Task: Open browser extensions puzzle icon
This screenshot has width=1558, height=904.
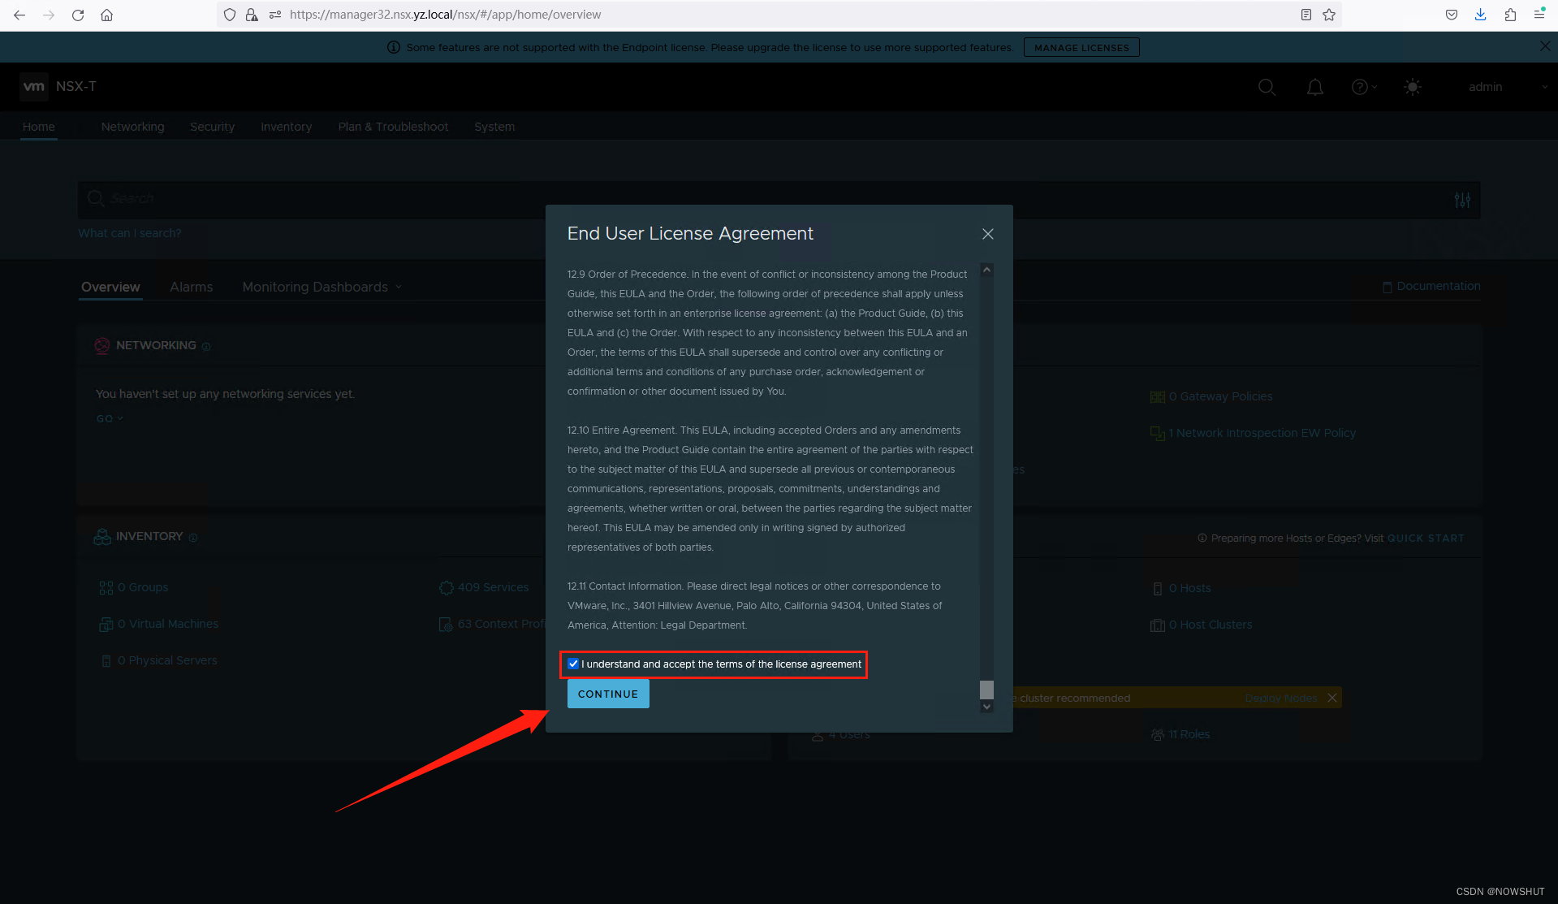Action: pyautogui.click(x=1510, y=15)
